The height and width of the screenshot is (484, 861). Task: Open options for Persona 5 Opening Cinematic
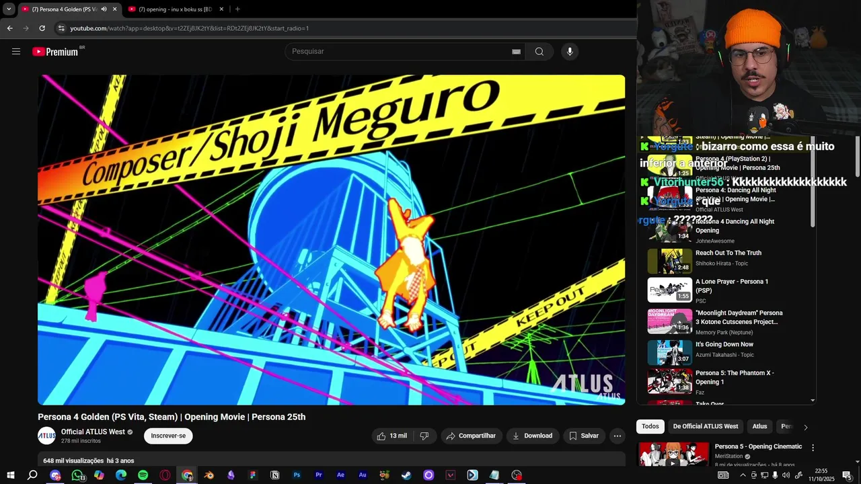[813, 448]
